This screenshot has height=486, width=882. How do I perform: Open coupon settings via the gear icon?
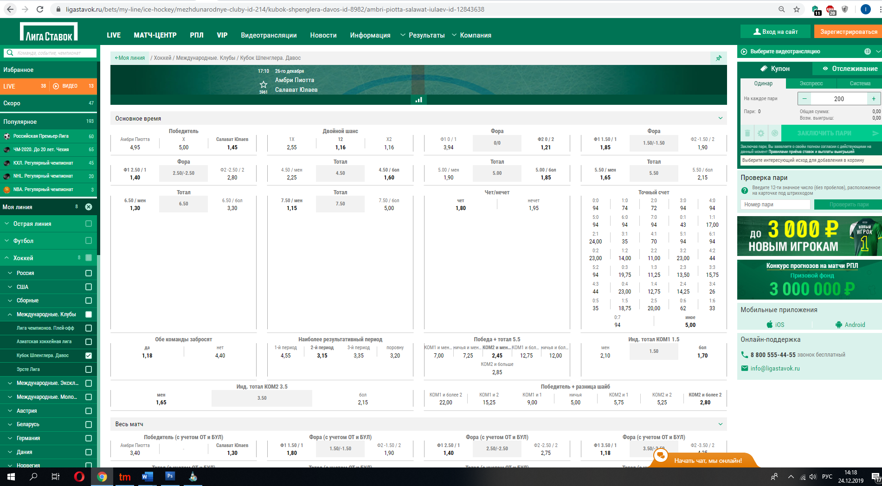coord(761,134)
